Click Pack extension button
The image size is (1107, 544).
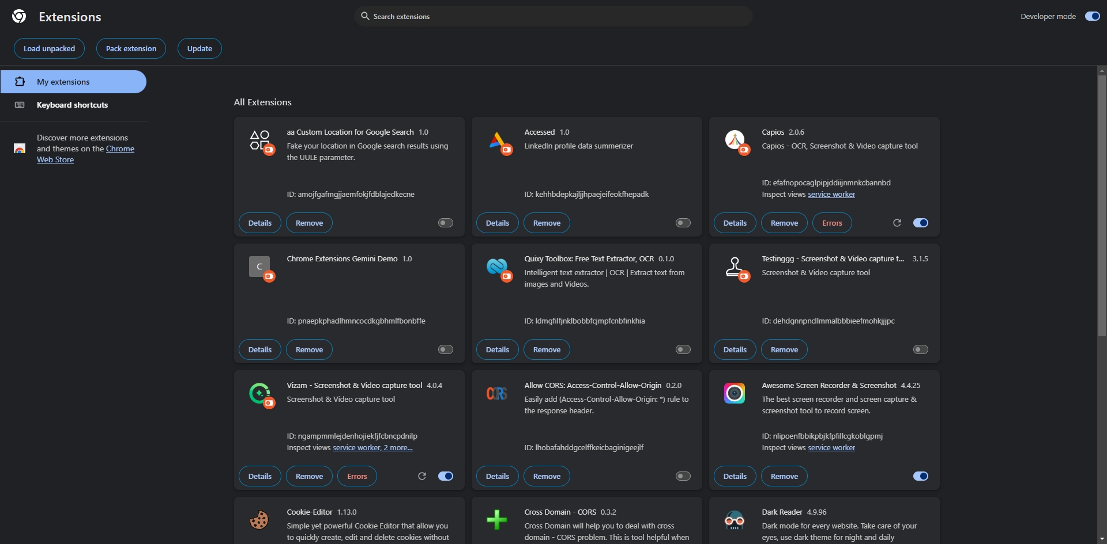[131, 48]
